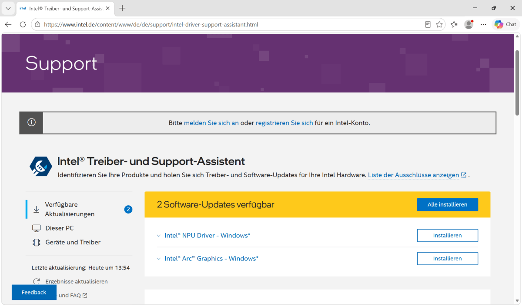View site information lock icon
522x306 pixels.
pos(38,25)
